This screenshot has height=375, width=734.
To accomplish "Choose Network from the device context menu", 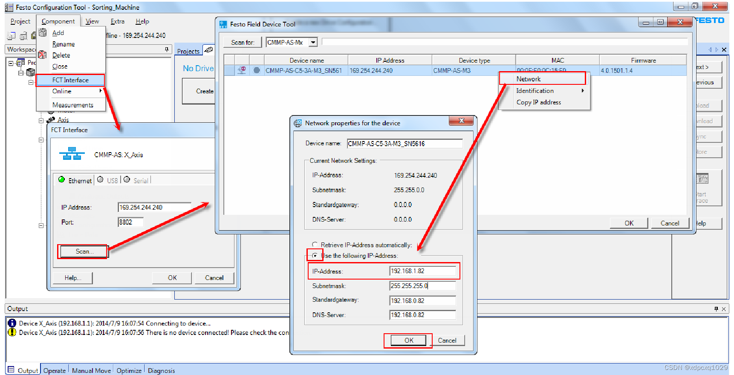I will coord(542,79).
